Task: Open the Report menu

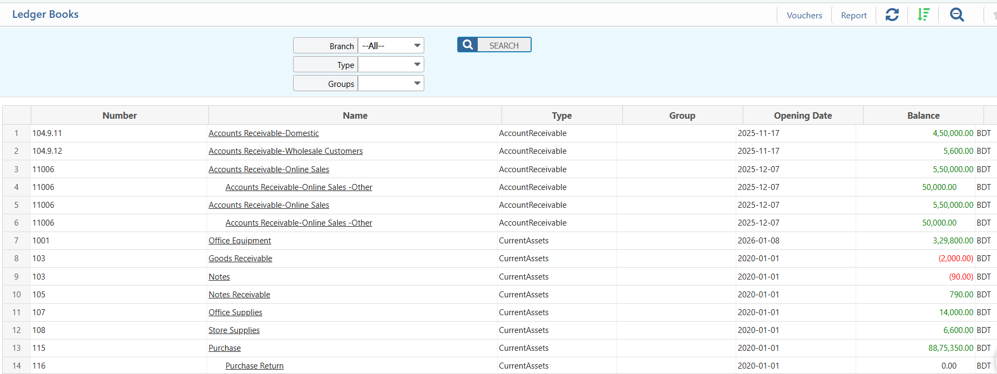Action: 853,16
